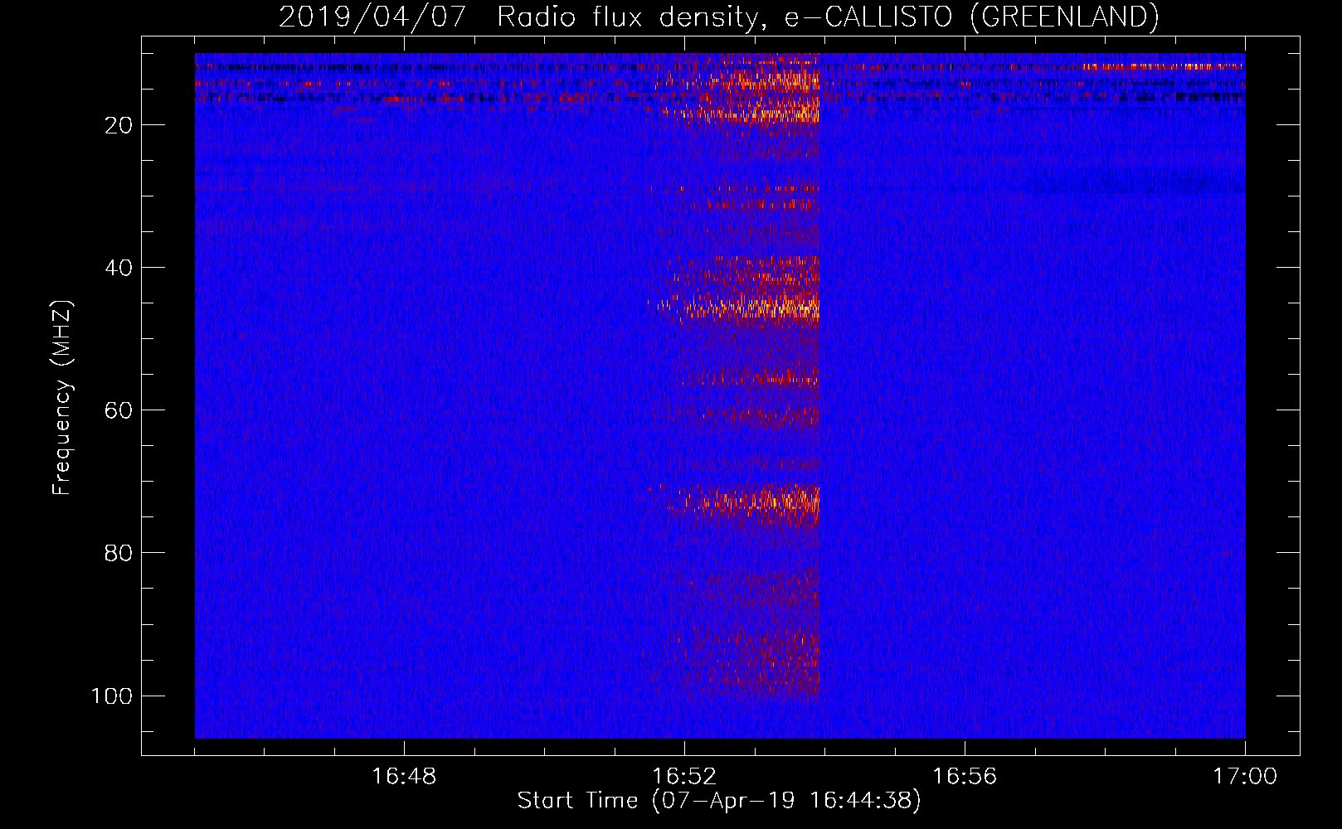
Task: Click the 16:48 time tick label
Action: [404, 777]
